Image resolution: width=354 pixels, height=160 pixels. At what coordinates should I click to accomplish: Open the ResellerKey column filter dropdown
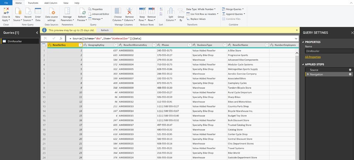pos(80,45)
